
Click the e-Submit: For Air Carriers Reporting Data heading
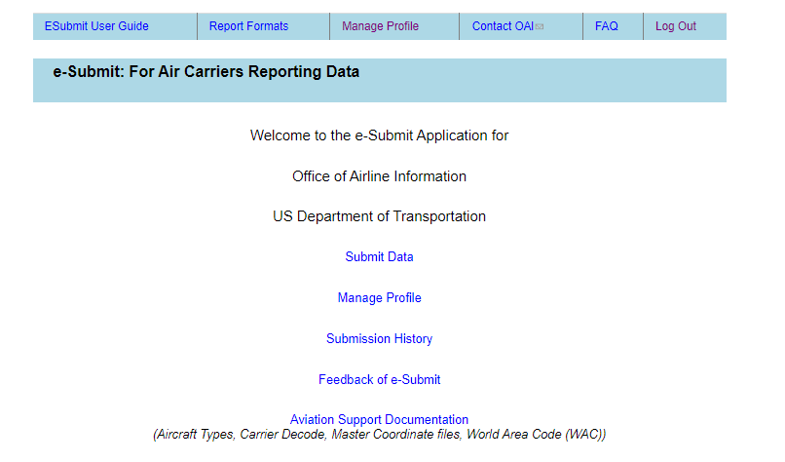206,72
